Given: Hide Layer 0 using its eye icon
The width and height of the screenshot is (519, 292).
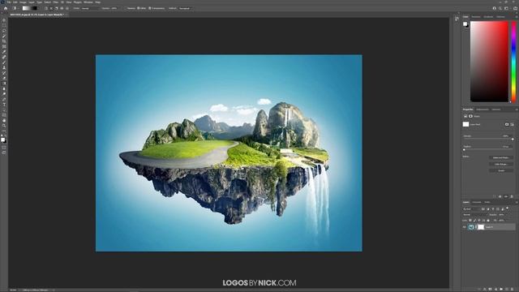Looking at the screenshot, I should click(x=465, y=227).
